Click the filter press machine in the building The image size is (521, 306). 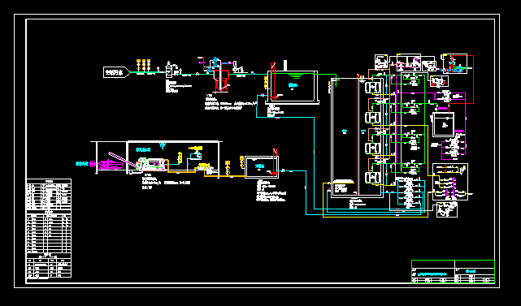[x=150, y=165]
